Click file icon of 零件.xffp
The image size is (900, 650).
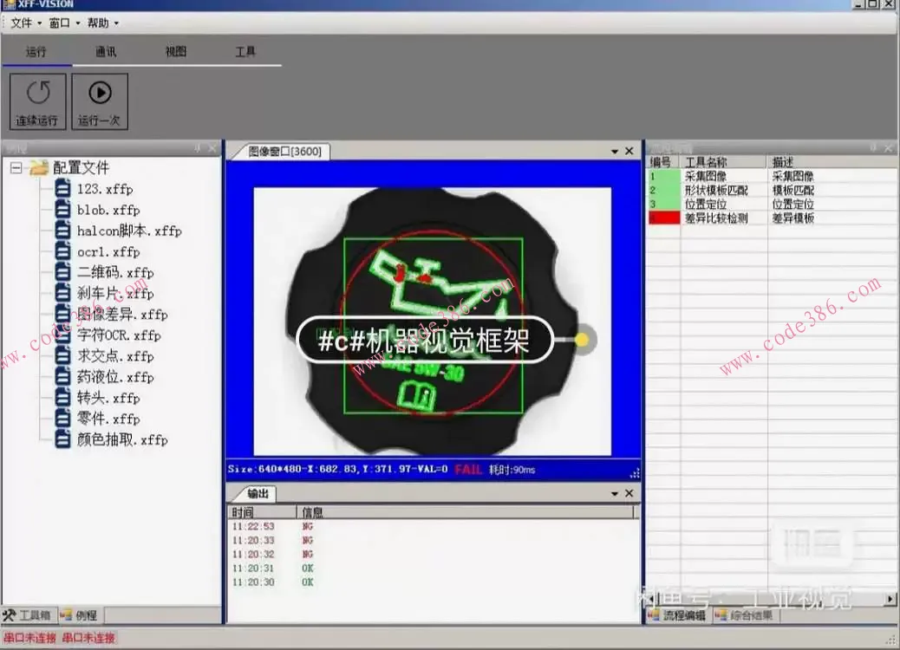pyautogui.click(x=62, y=419)
